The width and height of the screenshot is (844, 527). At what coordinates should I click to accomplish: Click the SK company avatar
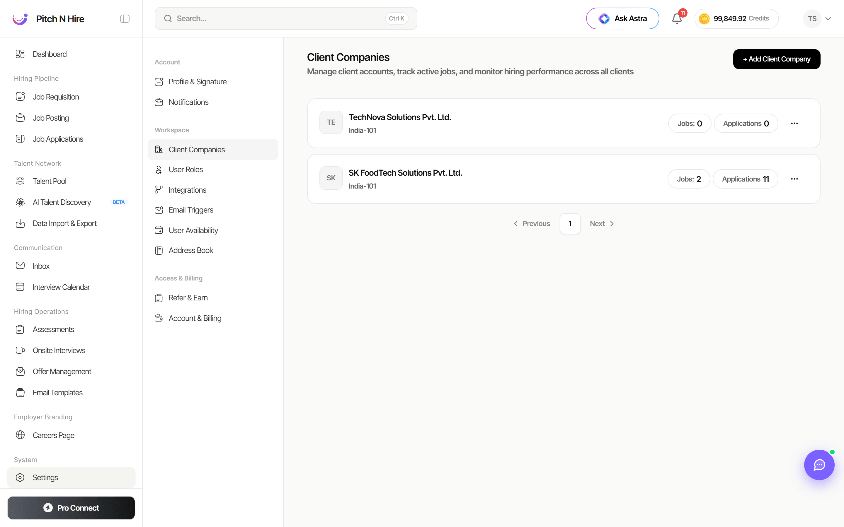[331, 178]
